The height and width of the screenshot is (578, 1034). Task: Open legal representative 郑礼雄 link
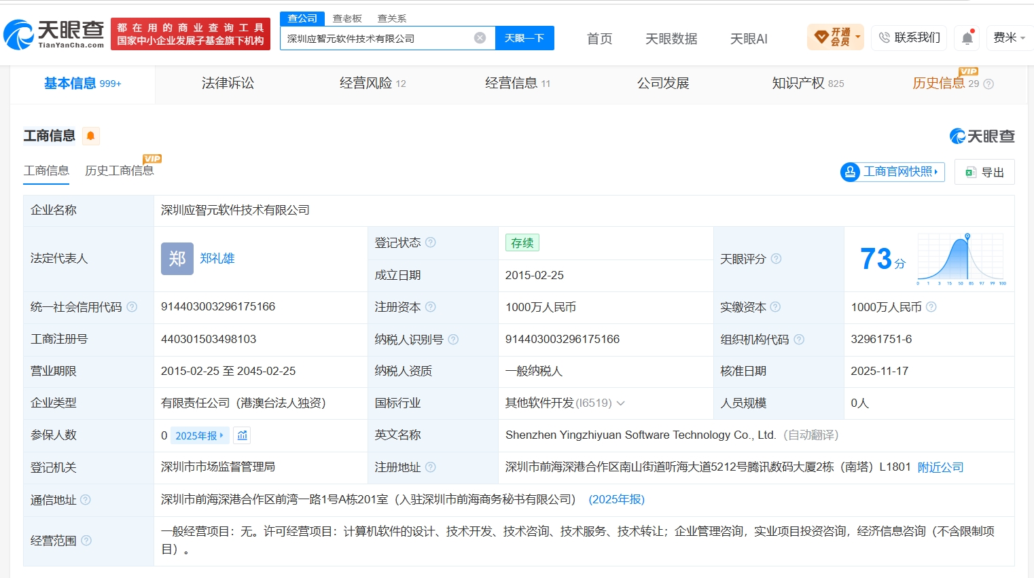click(x=217, y=259)
